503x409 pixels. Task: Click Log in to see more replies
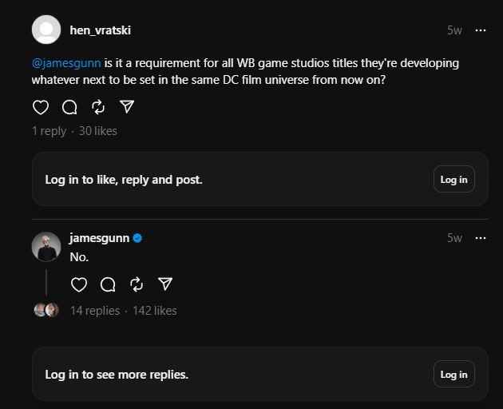pos(454,374)
